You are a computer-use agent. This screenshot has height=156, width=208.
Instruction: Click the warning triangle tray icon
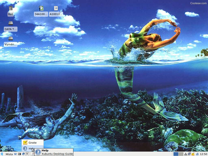pos(186,154)
